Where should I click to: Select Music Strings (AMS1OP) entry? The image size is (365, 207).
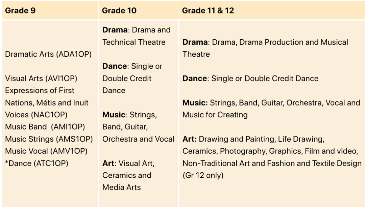tap(49, 139)
